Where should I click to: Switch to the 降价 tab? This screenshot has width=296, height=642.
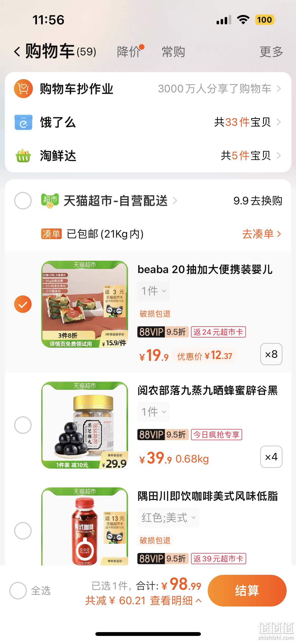pyautogui.click(x=129, y=52)
